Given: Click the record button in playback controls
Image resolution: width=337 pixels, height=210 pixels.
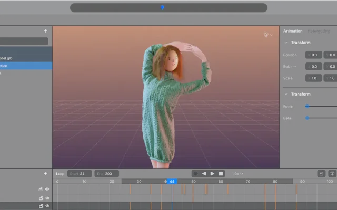Looking at the screenshot, I should click(195, 174).
